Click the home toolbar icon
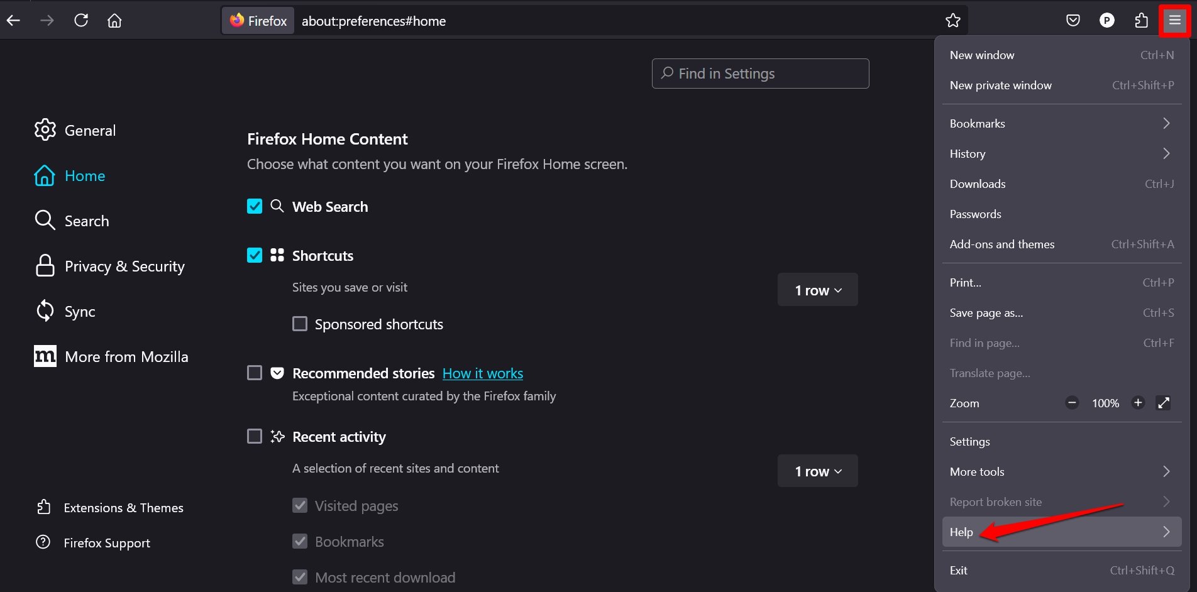Viewport: 1197px width, 592px height. click(114, 21)
